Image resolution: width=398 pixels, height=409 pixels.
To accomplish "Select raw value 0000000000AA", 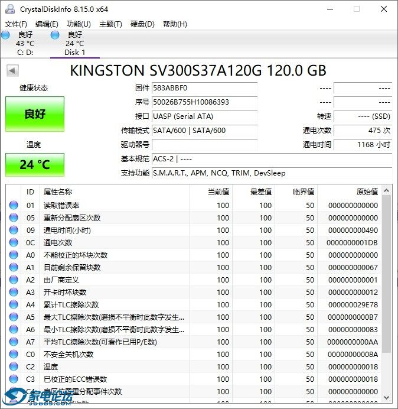I will pyautogui.click(x=353, y=342).
